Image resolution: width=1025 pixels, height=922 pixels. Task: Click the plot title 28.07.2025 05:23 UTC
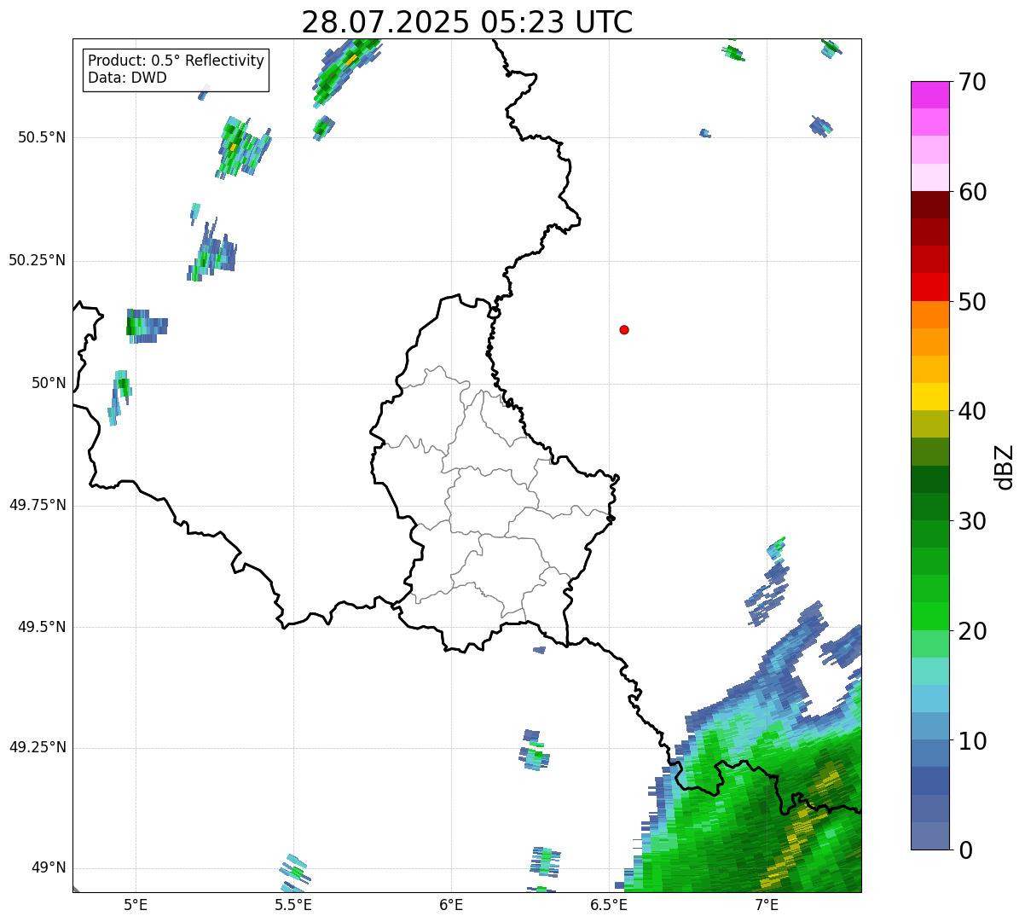pos(467,22)
